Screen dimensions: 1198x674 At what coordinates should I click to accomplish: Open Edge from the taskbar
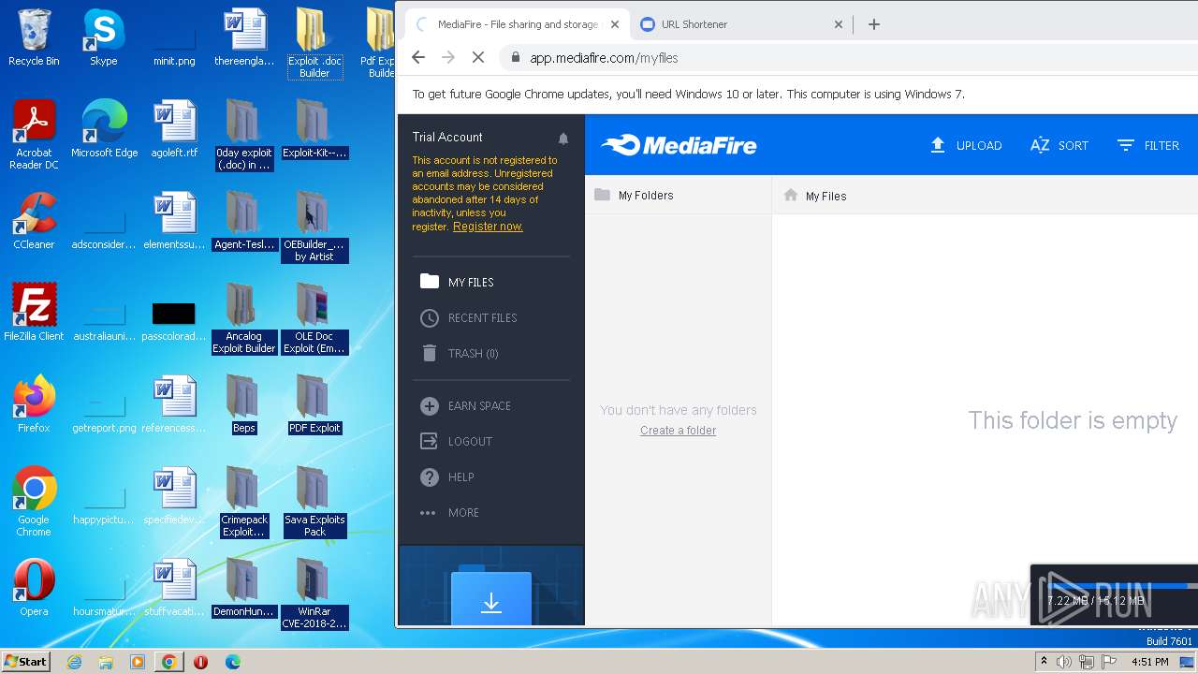232,662
